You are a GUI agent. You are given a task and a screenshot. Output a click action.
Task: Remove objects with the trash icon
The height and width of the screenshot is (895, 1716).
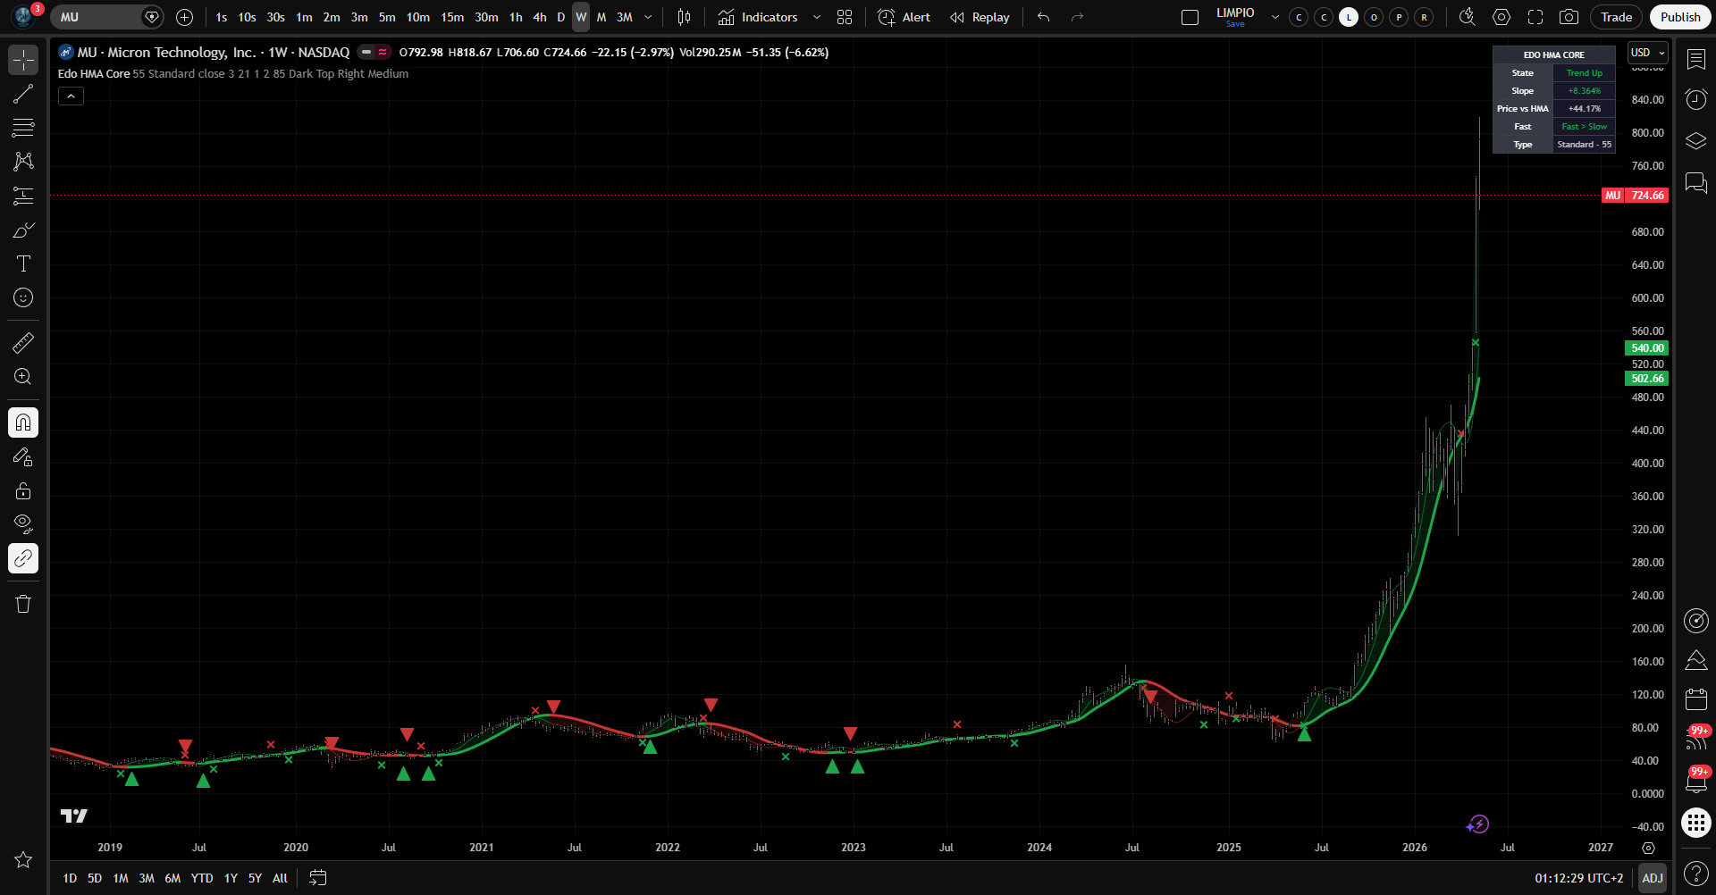pyautogui.click(x=23, y=604)
